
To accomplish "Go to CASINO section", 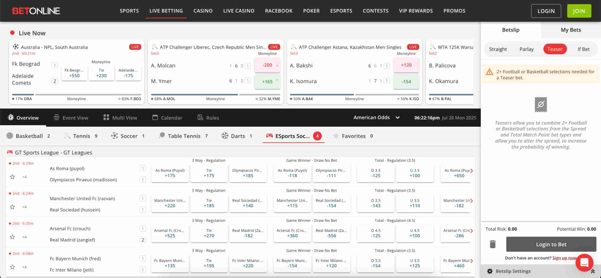I will click(203, 11).
